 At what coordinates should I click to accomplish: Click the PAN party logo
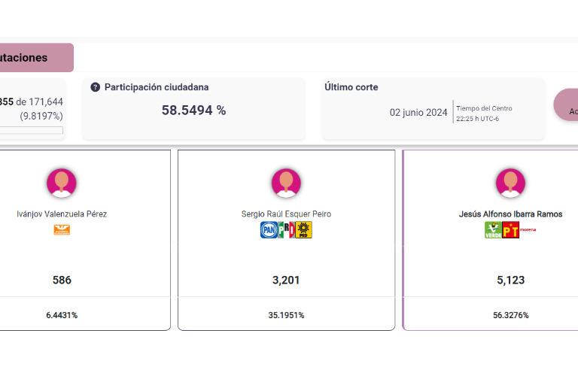[269, 230]
